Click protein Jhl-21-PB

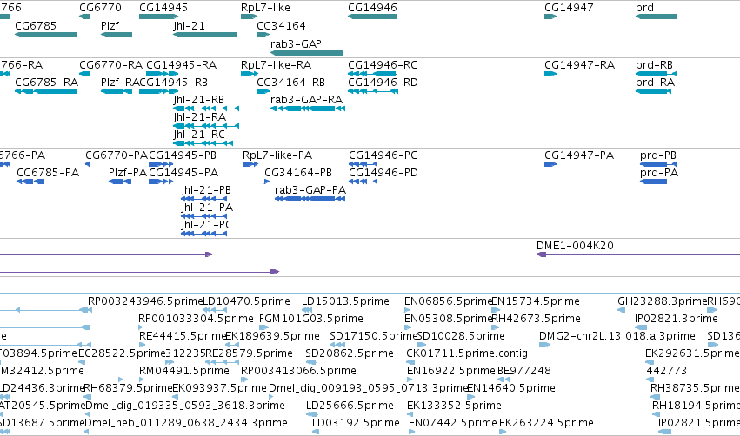206,190
